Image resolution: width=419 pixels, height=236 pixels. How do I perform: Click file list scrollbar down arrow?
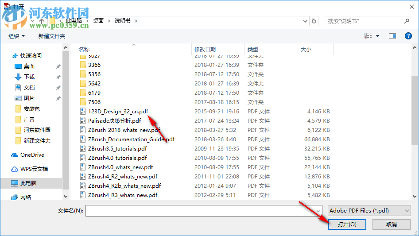pos(415,197)
